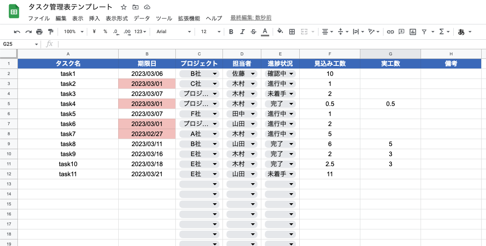Open the 拡張機能 menu
486x246 pixels.
pos(189,18)
